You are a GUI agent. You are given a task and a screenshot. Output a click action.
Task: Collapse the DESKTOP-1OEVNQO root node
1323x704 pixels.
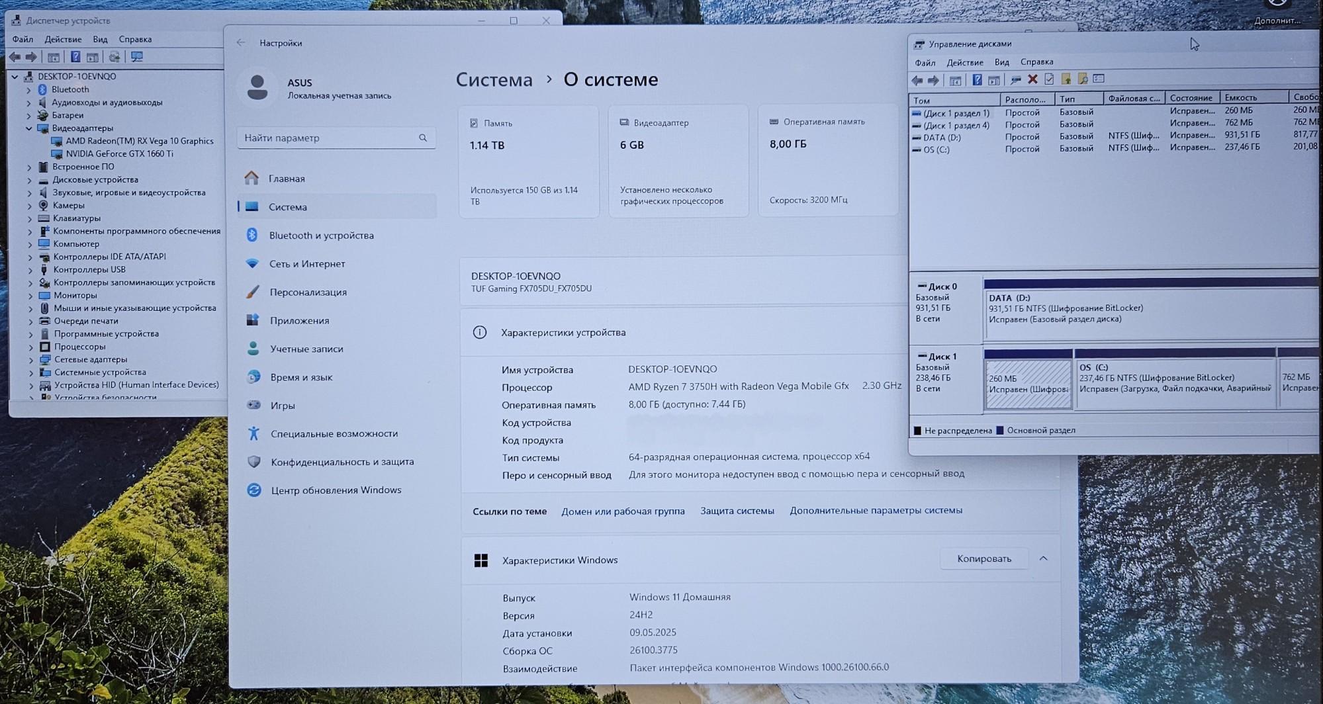(15, 76)
